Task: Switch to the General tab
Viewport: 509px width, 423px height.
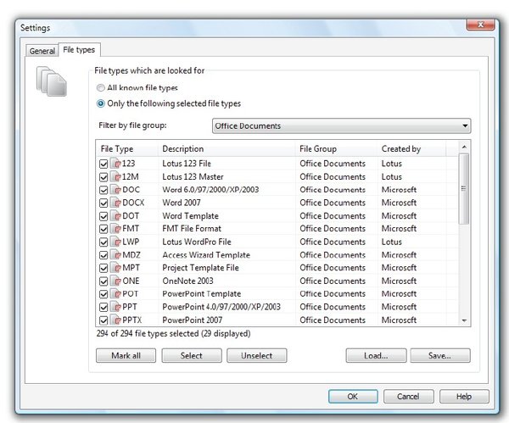Action: pos(42,51)
